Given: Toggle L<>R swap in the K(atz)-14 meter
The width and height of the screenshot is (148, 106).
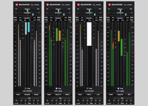Looking at the screenshot, I should [47, 100].
